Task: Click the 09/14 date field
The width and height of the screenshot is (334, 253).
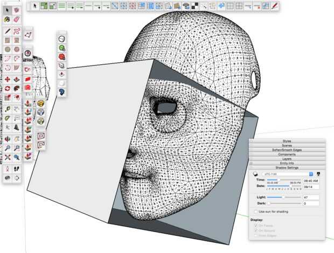Action: tap(311, 187)
